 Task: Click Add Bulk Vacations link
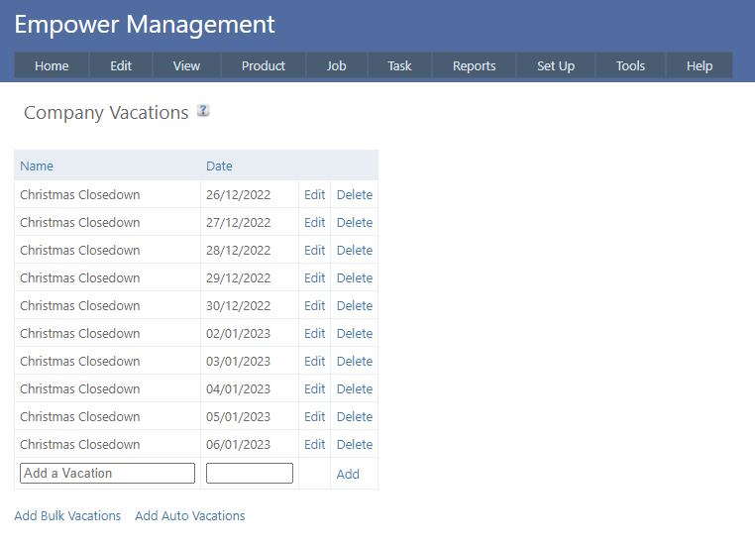coord(67,516)
